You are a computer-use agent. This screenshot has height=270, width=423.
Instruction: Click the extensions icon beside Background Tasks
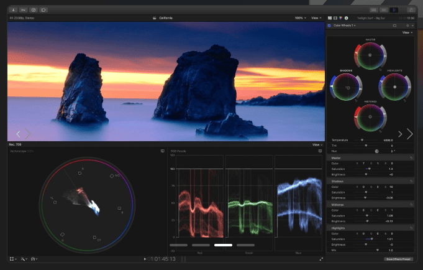coord(43,10)
